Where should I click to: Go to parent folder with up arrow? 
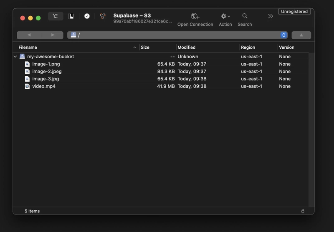pos(301,35)
